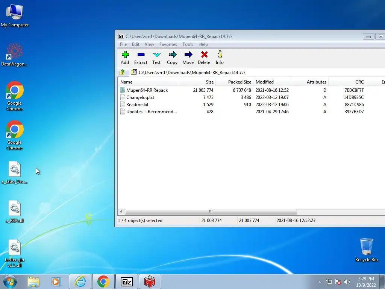
Task: Select the DataWagon desktop shortcut
Action: [15, 55]
